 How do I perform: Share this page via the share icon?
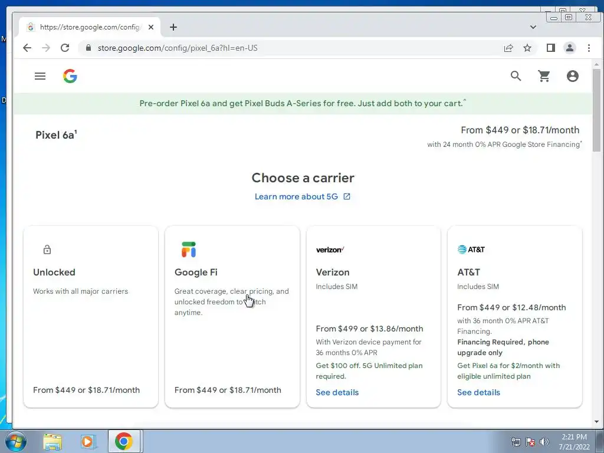[508, 48]
